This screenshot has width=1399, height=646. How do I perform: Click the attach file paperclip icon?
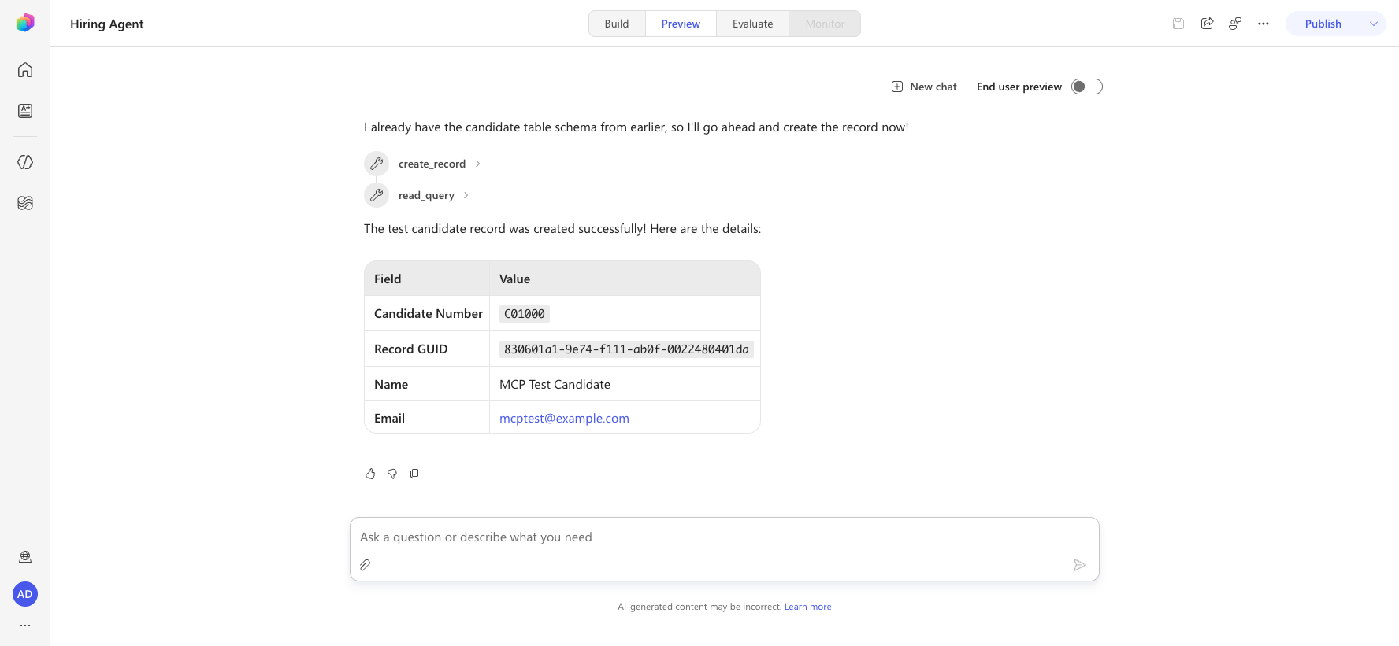coord(366,565)
